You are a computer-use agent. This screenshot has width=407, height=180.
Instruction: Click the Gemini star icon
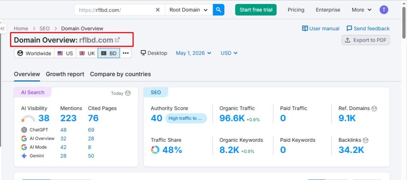pos(24,156)
